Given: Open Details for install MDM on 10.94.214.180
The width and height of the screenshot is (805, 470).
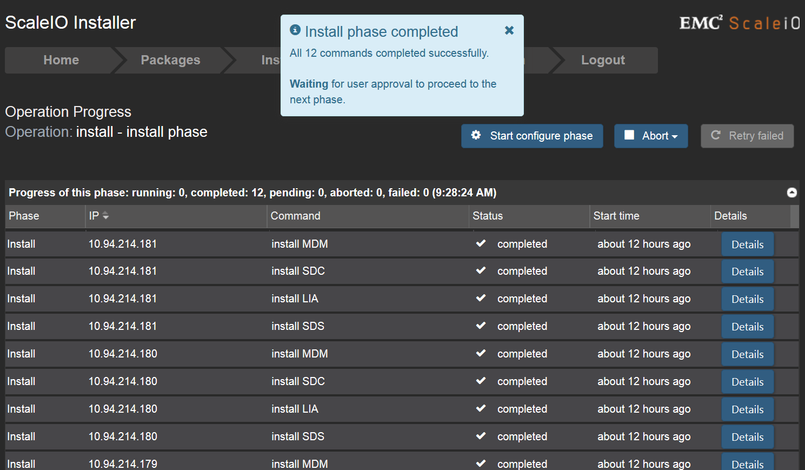Looking at the screenshot, I should pos(747,354).
